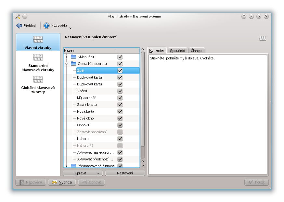Select Vlastní zkratky sidebar icon

(38, 40)
